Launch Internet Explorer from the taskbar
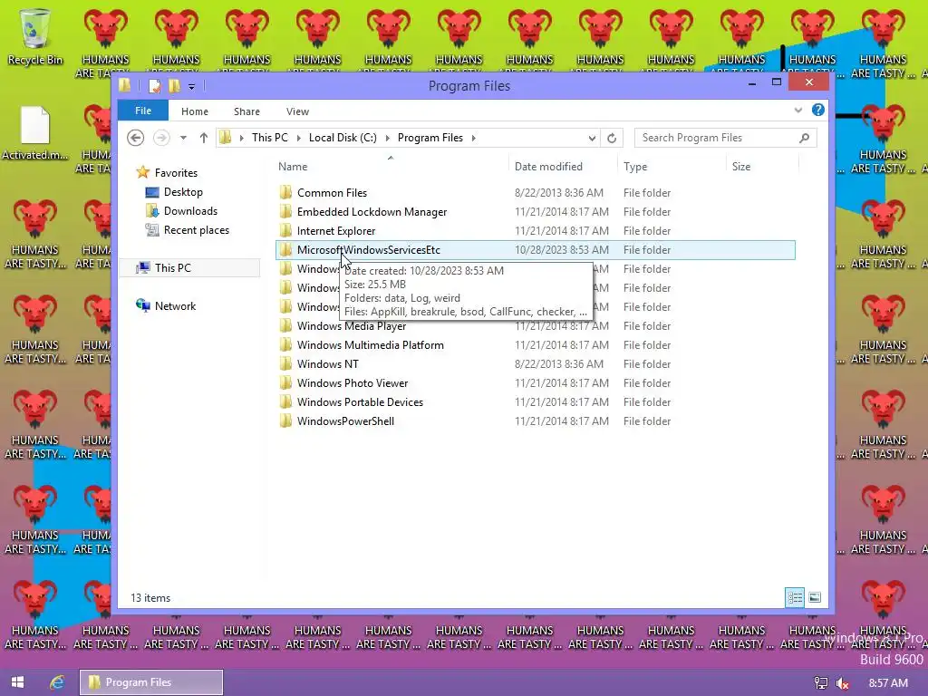This screenshot has width=928, height=696. coord(57,682)
